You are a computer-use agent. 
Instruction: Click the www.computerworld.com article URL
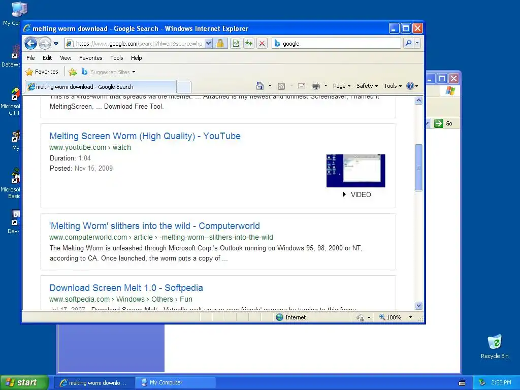(x=161, y=237)
